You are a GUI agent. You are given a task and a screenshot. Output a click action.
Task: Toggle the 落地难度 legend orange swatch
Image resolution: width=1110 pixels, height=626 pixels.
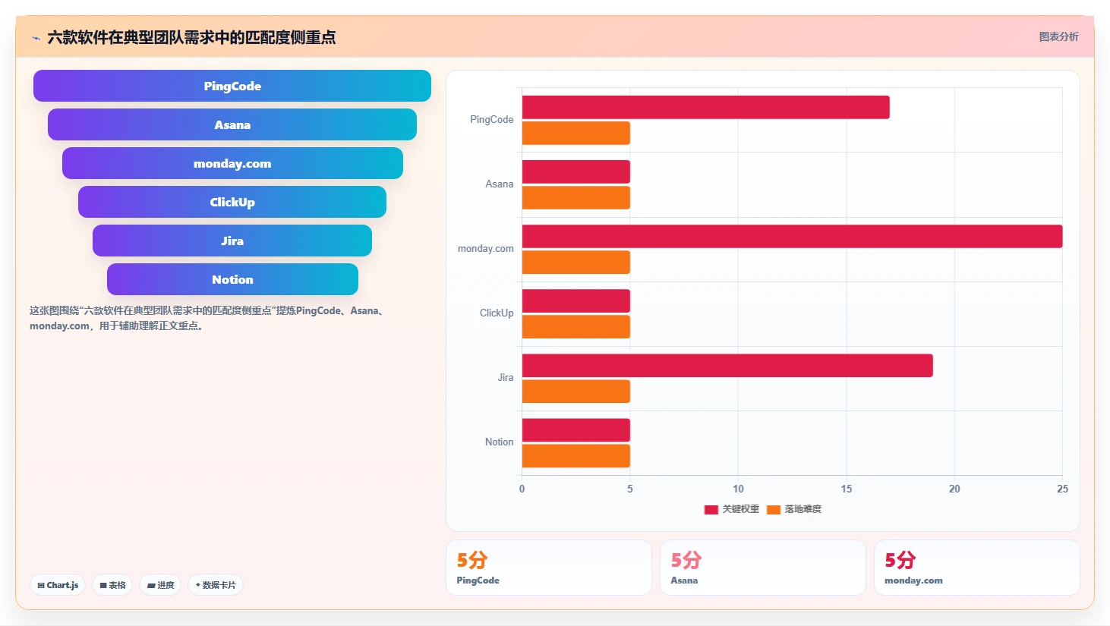[774, 509]
